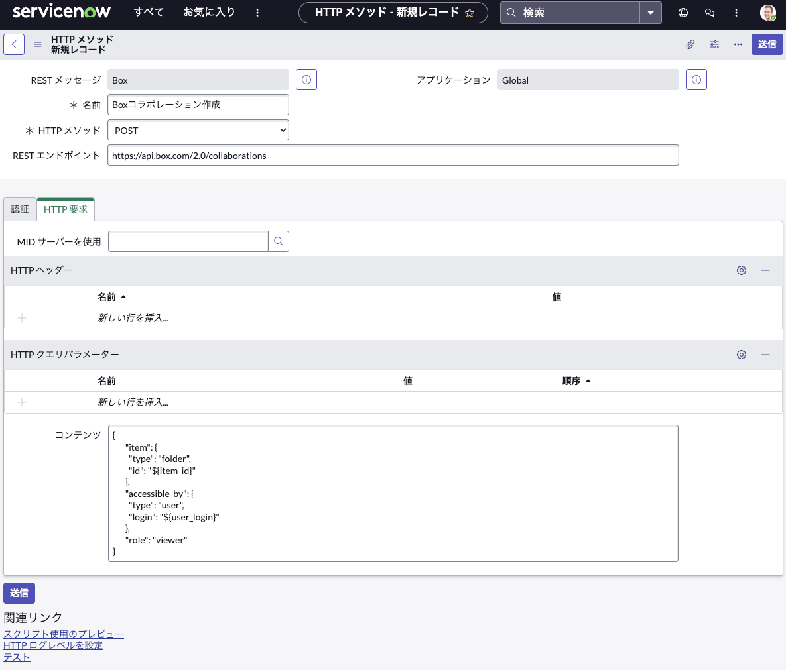Click the テスト related link
This screenshot has width=786, height=670.
pos(17,657)
